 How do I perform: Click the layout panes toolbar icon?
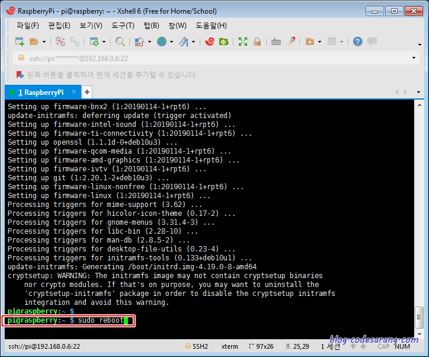(x=332, y=42)
